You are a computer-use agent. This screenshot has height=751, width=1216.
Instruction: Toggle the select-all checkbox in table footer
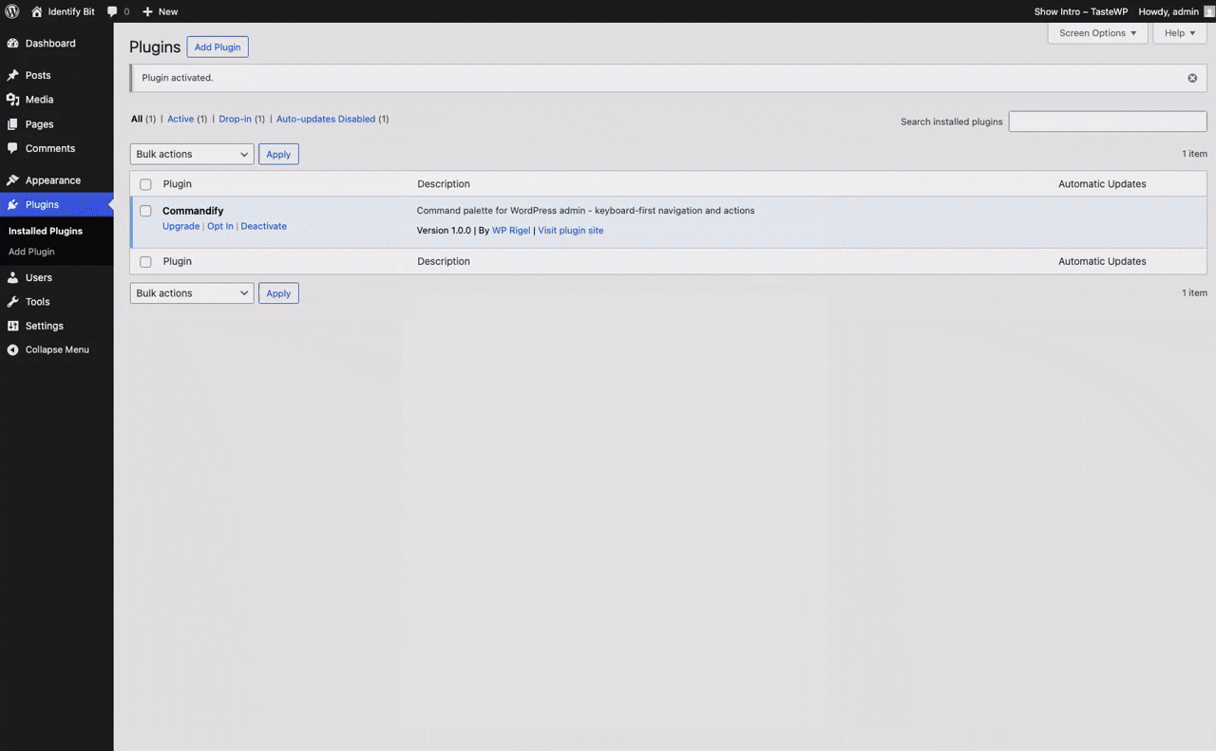[x=145, y=261]
